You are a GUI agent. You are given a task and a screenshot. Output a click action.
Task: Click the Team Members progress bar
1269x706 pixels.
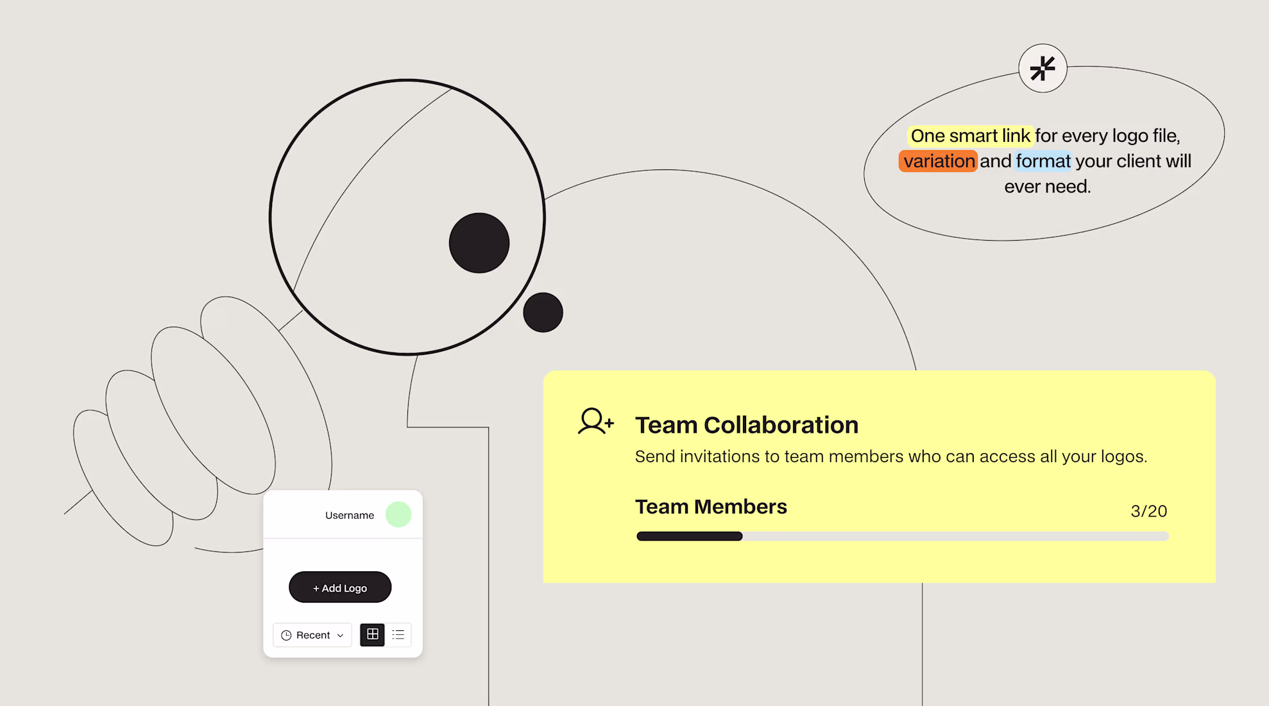click(x=902, y=536)
